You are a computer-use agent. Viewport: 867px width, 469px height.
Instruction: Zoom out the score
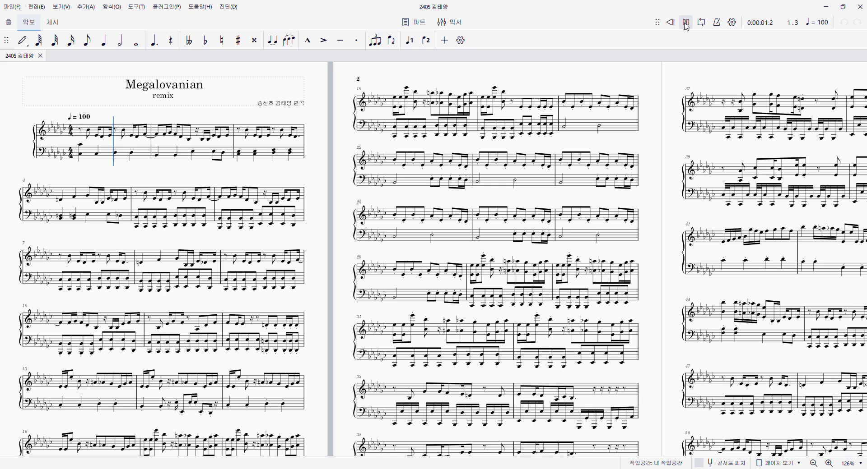pos(814,463)
